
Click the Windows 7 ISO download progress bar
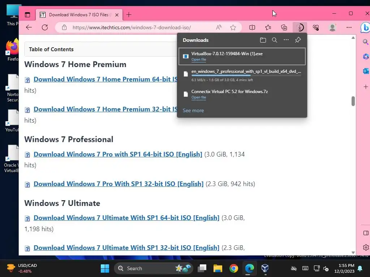[246, 75]
